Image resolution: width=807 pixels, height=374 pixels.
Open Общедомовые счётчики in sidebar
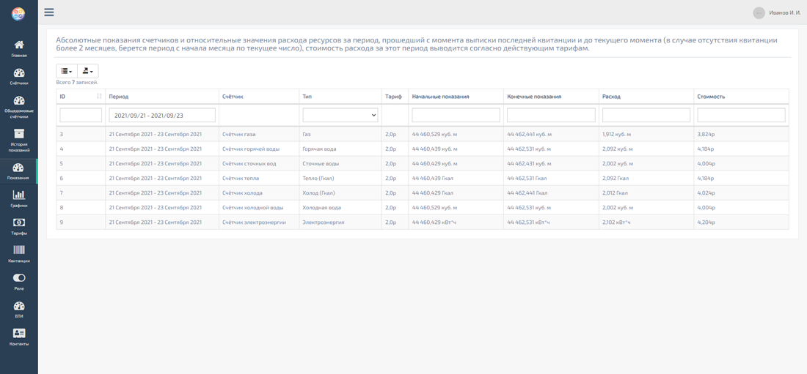(x=19, y=102)
